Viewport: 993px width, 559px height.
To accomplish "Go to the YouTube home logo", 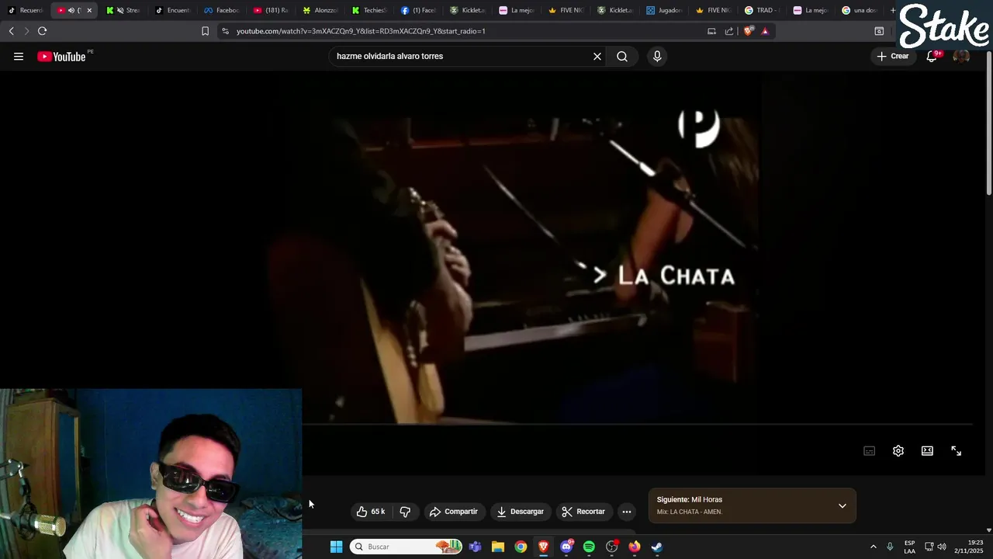I will [x=61, y=56].
